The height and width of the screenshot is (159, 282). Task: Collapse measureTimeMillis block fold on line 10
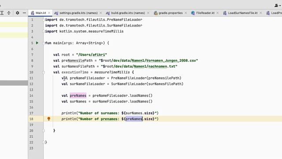(x=43, y=72)
